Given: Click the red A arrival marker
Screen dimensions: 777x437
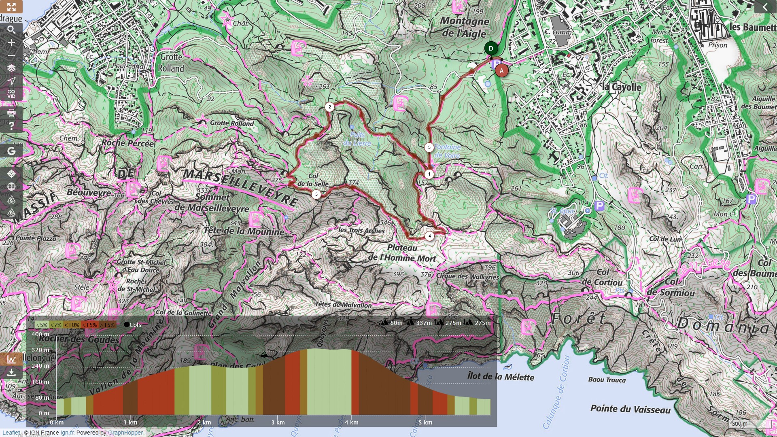Looking at the screenshot, I should click(x=501, y=71).
